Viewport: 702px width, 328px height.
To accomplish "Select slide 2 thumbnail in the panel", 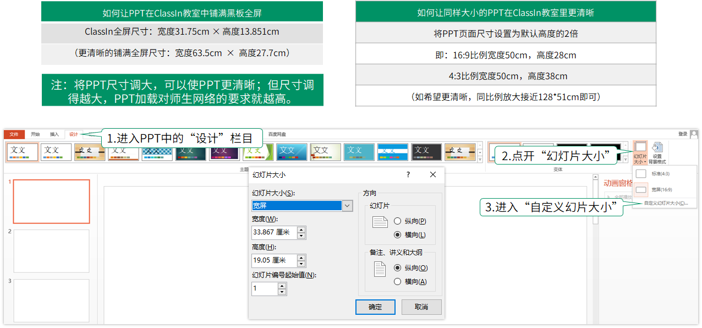I will tap(52, 251).
